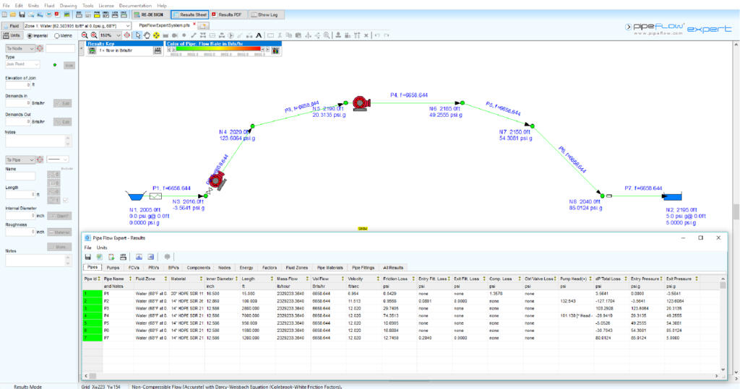Switch to the Pumps tab
The image size is (740, 389).
113,267
